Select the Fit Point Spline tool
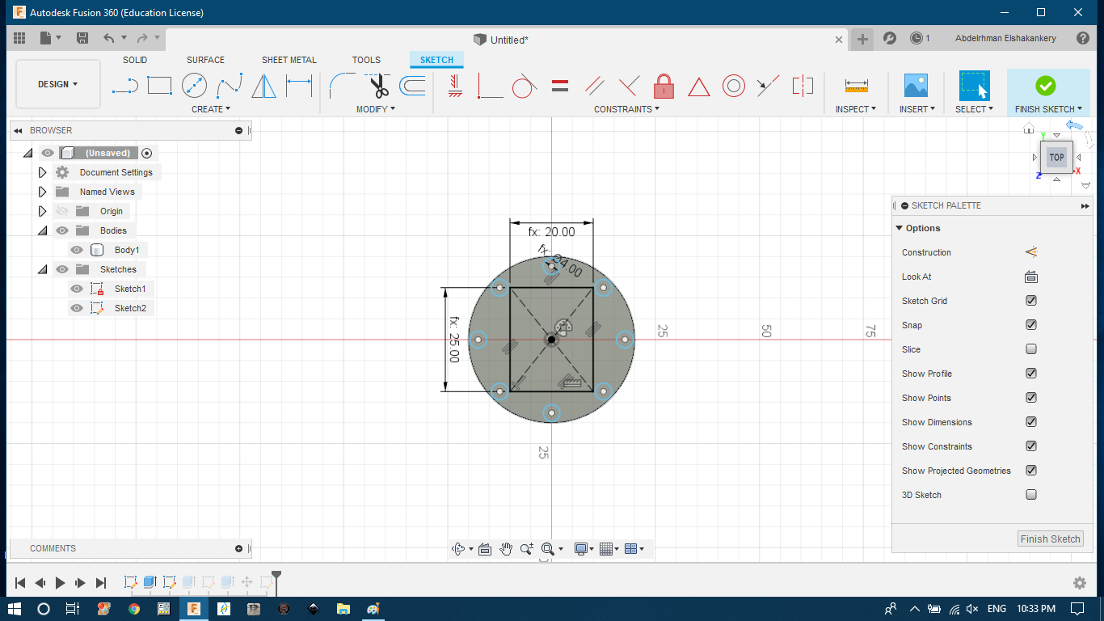 click(x=230, y=85)
